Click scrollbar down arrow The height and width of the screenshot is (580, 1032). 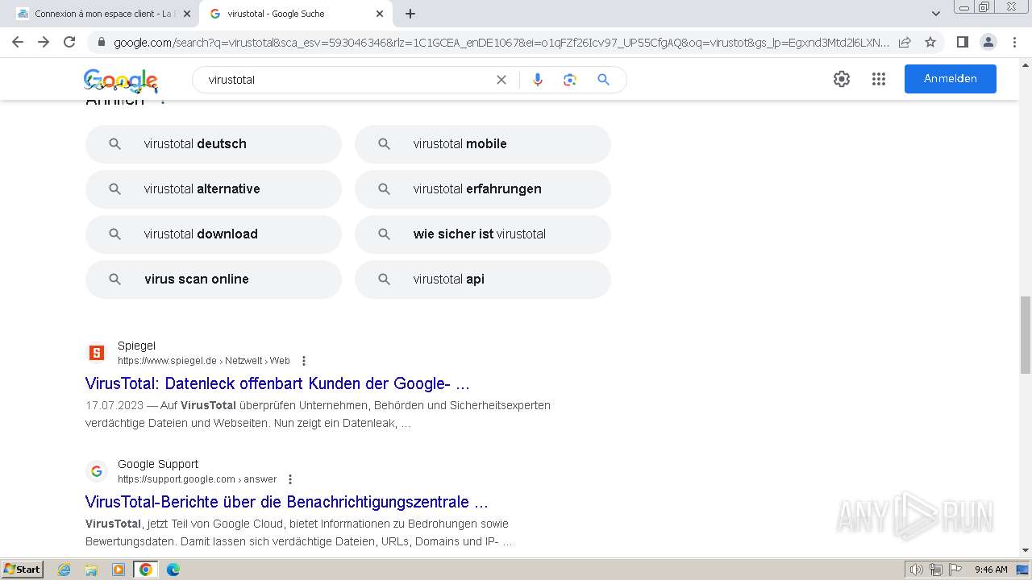click(x=1026, y=550)
